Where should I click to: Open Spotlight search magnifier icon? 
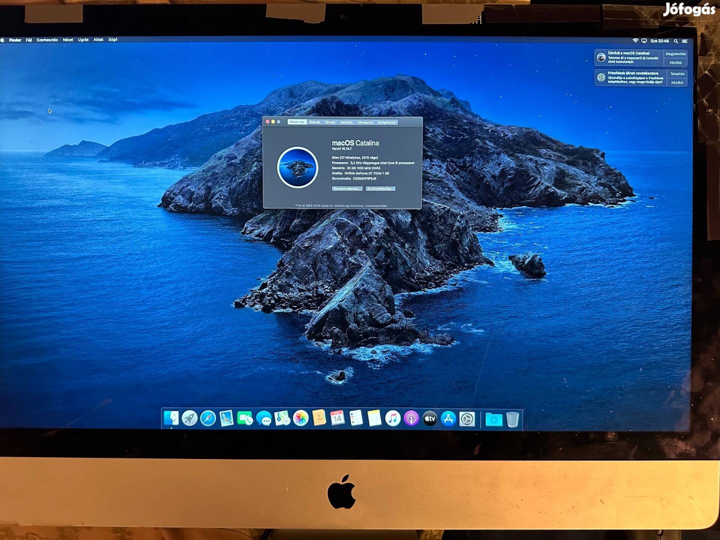tap(676, 41)
